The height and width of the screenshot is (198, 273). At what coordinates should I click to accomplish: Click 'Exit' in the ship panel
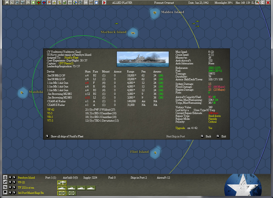click(x=222, y=136)
